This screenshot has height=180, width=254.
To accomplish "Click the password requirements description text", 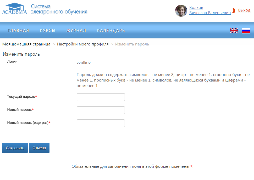I will pyautogui.click(x=163, y=80).
